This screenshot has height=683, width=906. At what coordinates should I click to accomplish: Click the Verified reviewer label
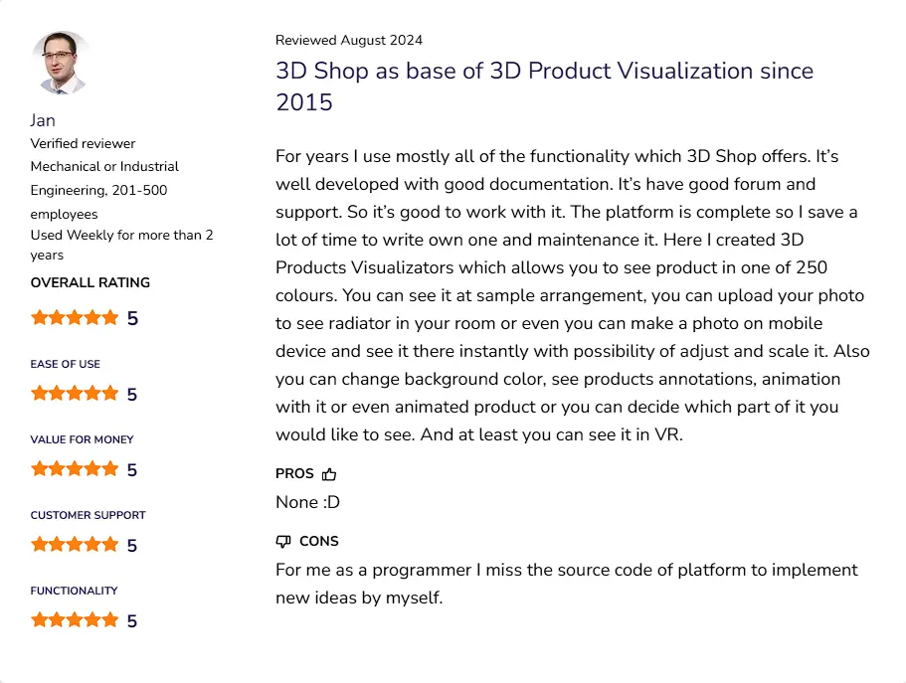(x=83, y=143)
